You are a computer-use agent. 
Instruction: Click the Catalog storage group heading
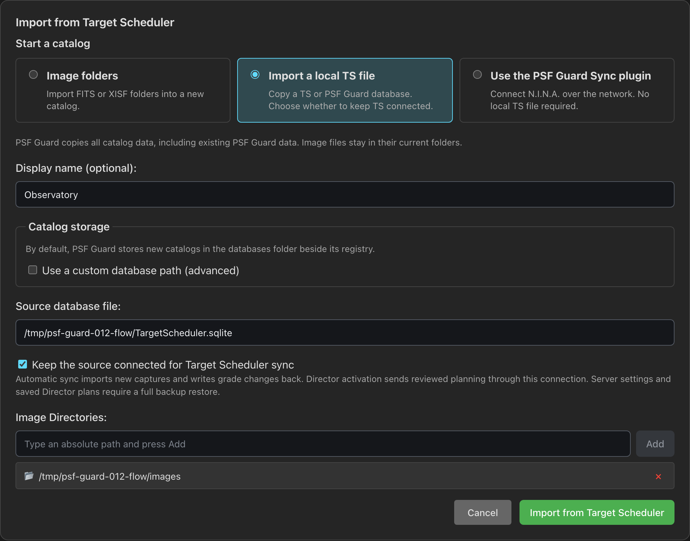pyautogui.click(x=69, y=227)
